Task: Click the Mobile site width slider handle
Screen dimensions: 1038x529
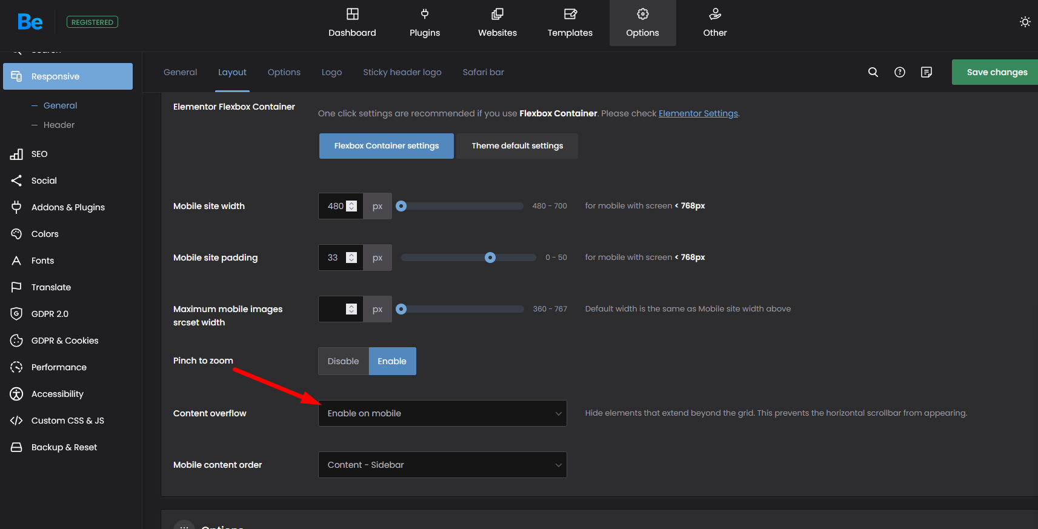Action: [401, 206]
